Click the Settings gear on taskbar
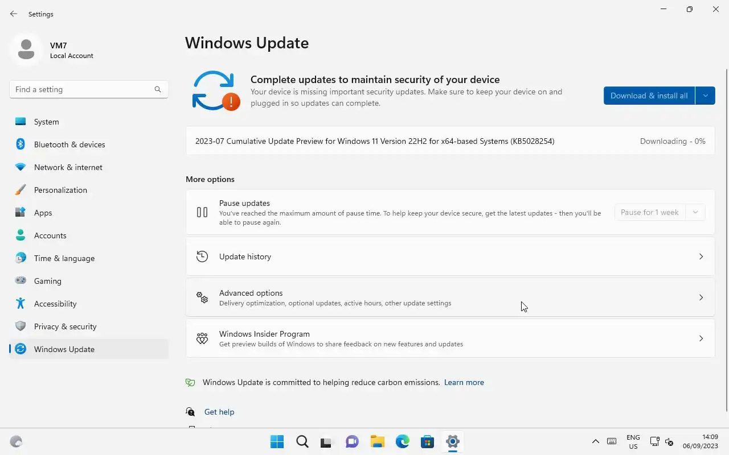This screenshot has width=729, height=455. coord(452,441)
